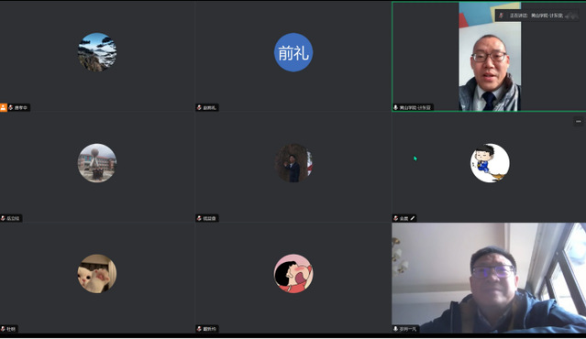This screenshot has height=339, width=586.
Task: Click muted mic icon under school building avatar
Action: [3, 218]
